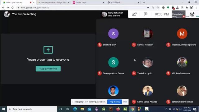This screenshot has height=112, width=199.
Task: Show hidden system tray icons
Action: pos(166,109)
